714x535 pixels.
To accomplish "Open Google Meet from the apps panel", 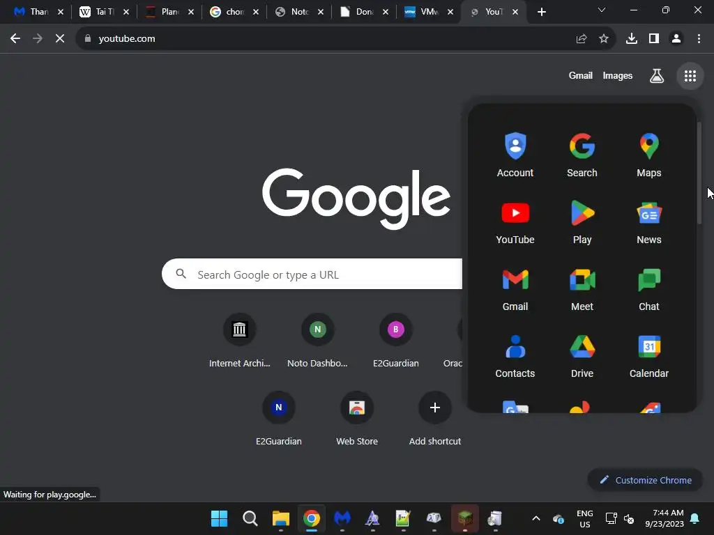I will (x=582, y=289).
